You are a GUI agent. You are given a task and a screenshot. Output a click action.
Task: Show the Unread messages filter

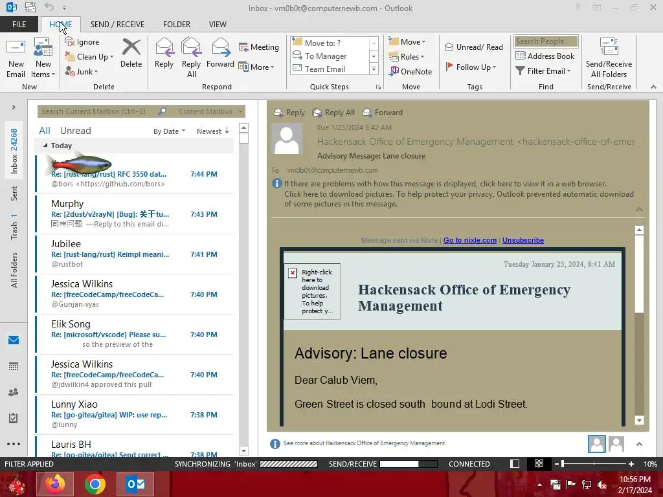(75, 131)
